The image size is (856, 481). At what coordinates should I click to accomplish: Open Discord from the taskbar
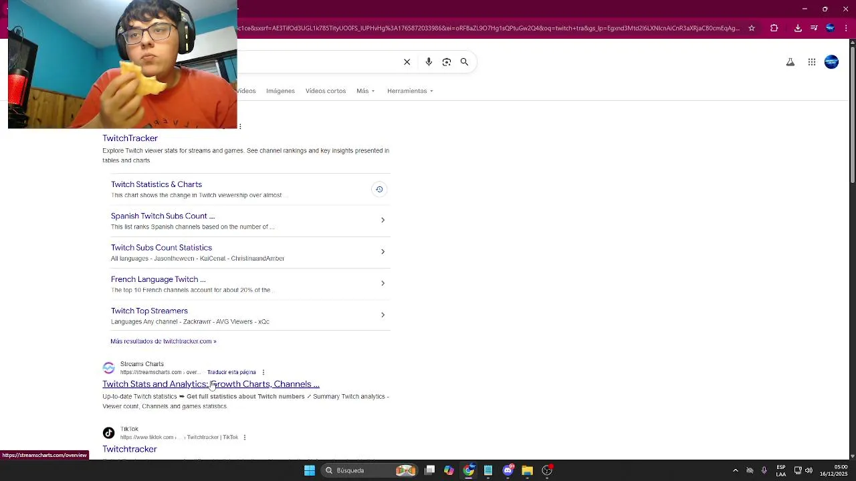508,470
